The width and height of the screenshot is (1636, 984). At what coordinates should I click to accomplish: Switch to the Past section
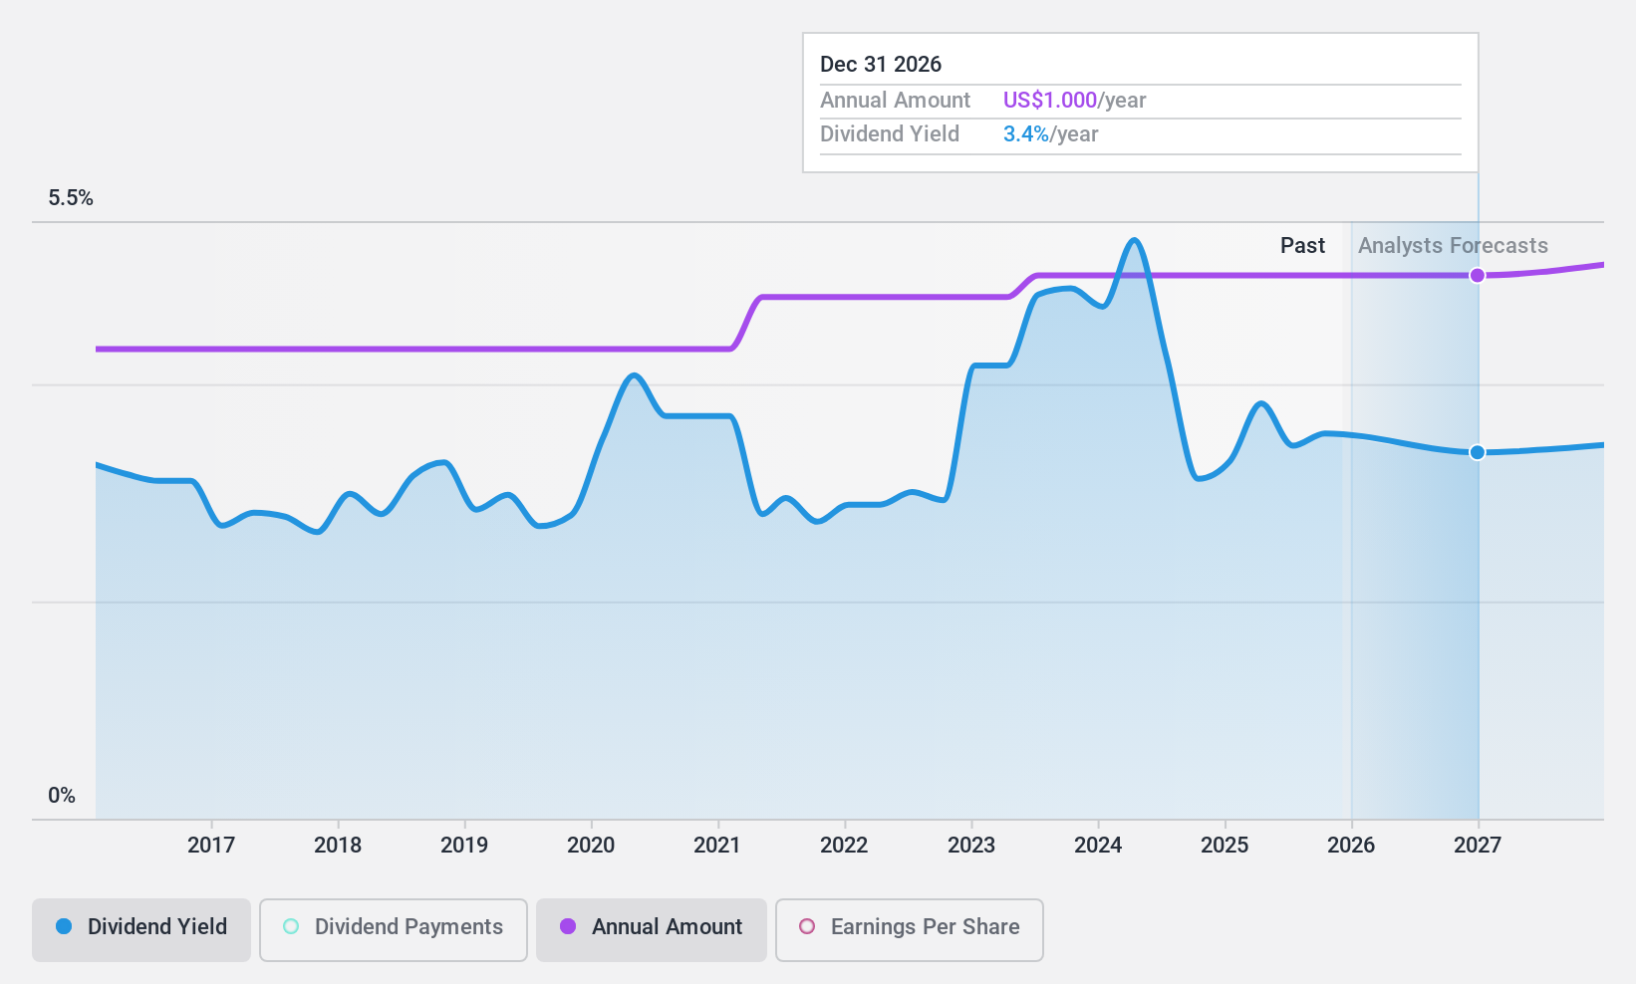coord(1302,245)
